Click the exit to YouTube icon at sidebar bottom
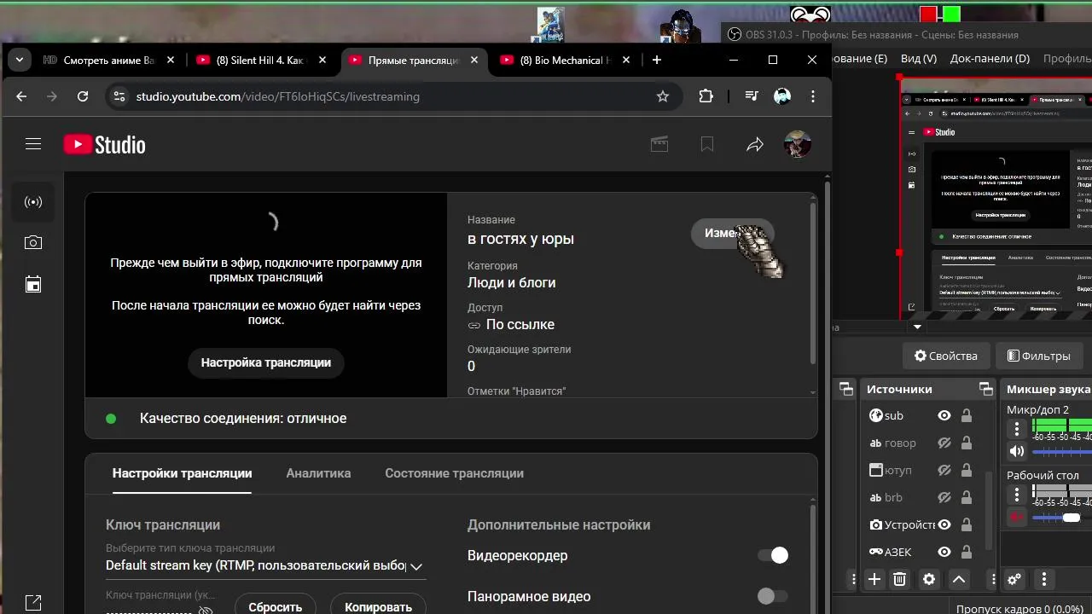1092x614 pixels. coord(33,603)
